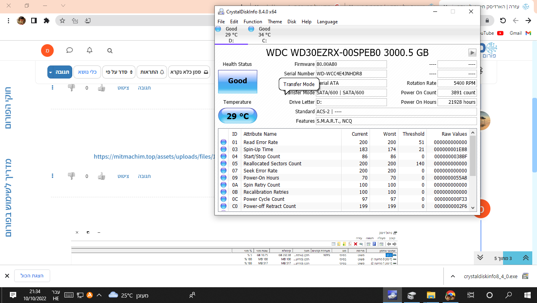Upvote the second post with thumbs up

pos(101,176)
